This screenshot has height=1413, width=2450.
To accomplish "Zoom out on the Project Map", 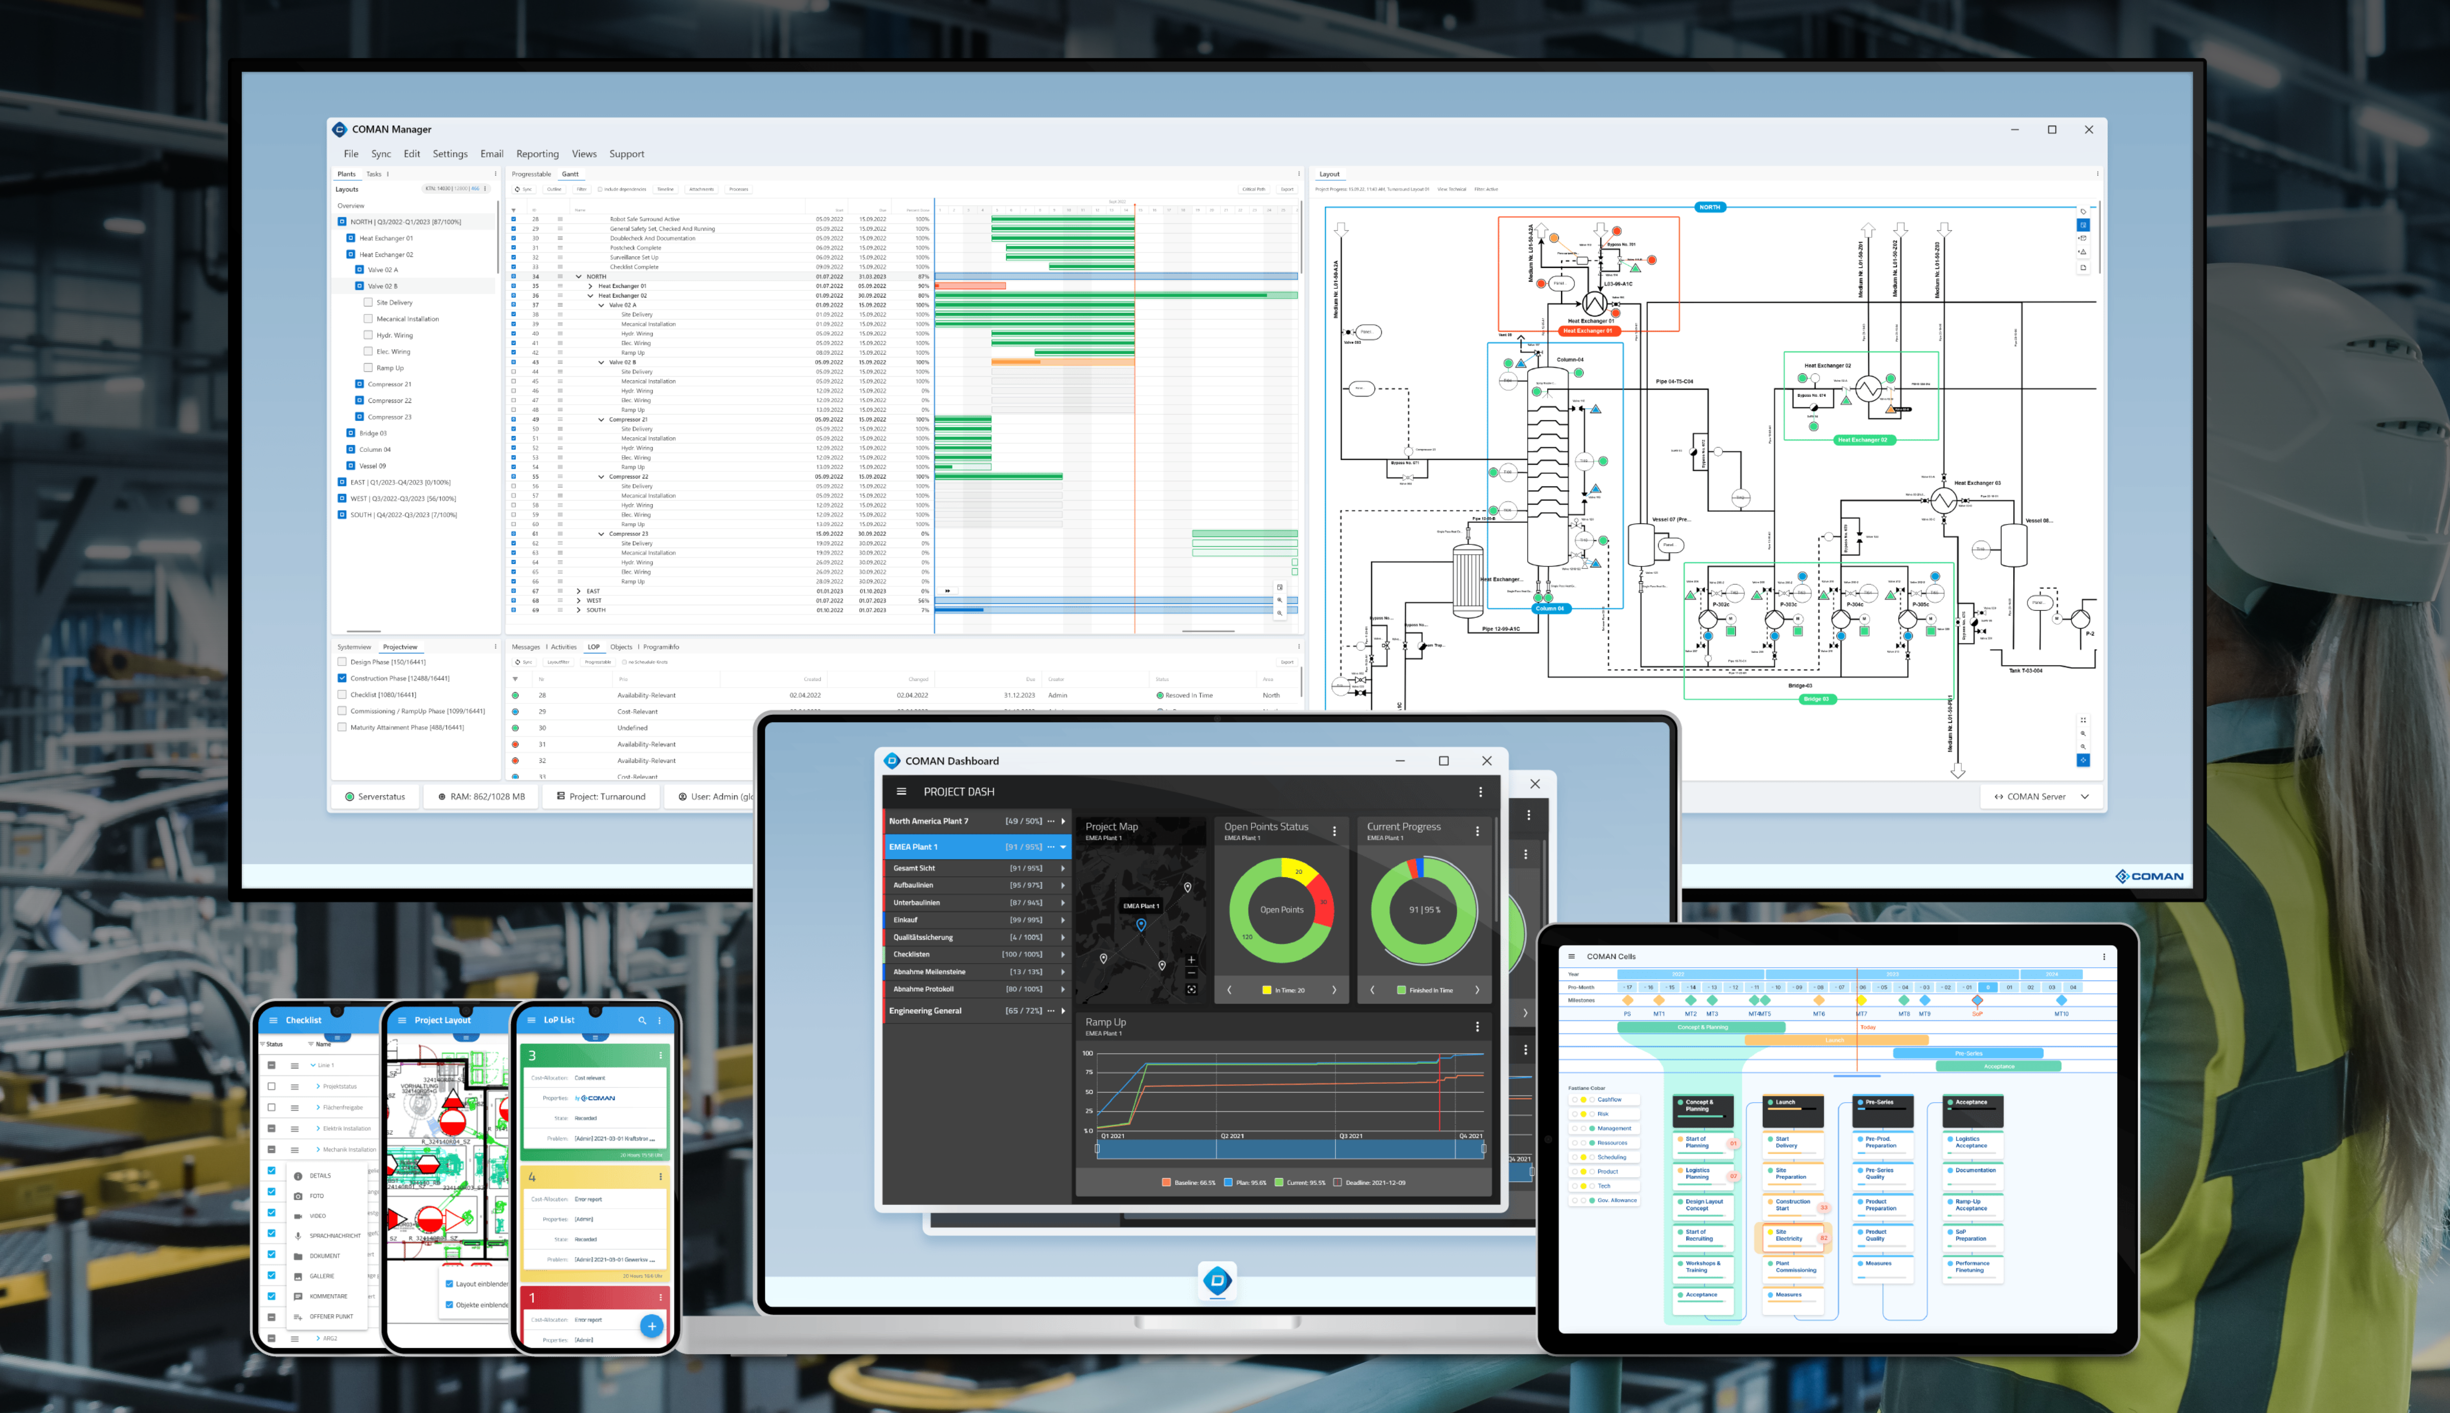I will (x=1192, y=972).
